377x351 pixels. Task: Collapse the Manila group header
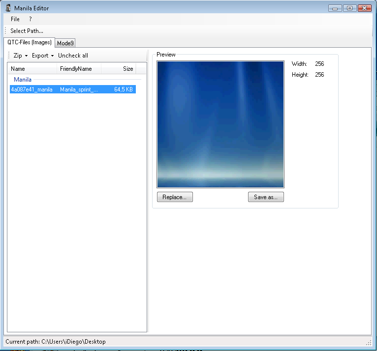(23, 79)
